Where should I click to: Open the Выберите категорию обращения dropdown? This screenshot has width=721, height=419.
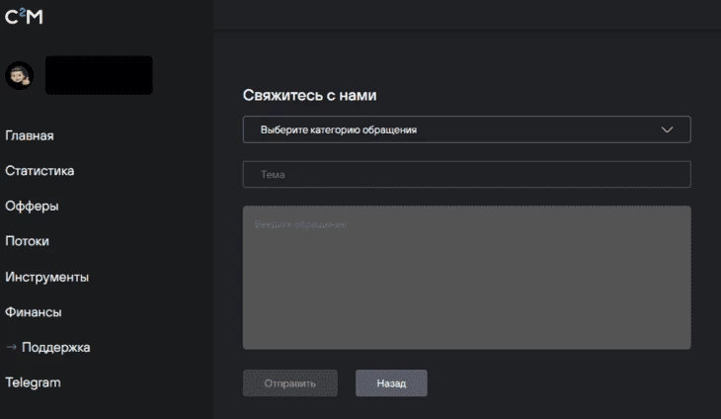pos(467,129)
